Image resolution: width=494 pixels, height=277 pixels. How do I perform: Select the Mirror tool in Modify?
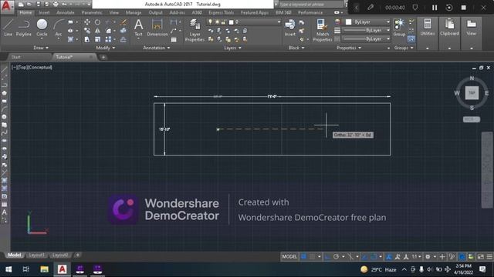coord(98,31)
